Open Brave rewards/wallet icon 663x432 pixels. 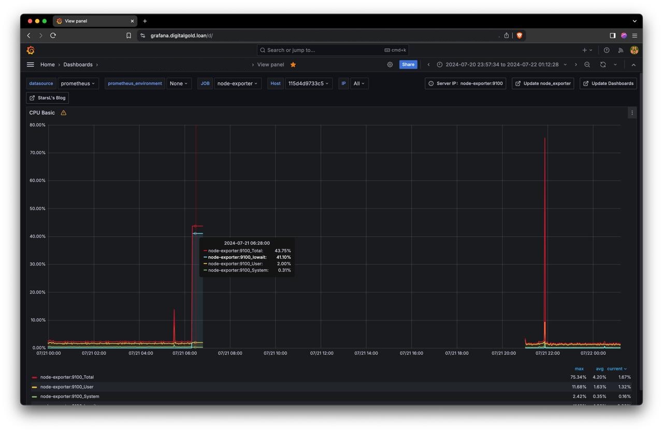(x=624, y=35)
